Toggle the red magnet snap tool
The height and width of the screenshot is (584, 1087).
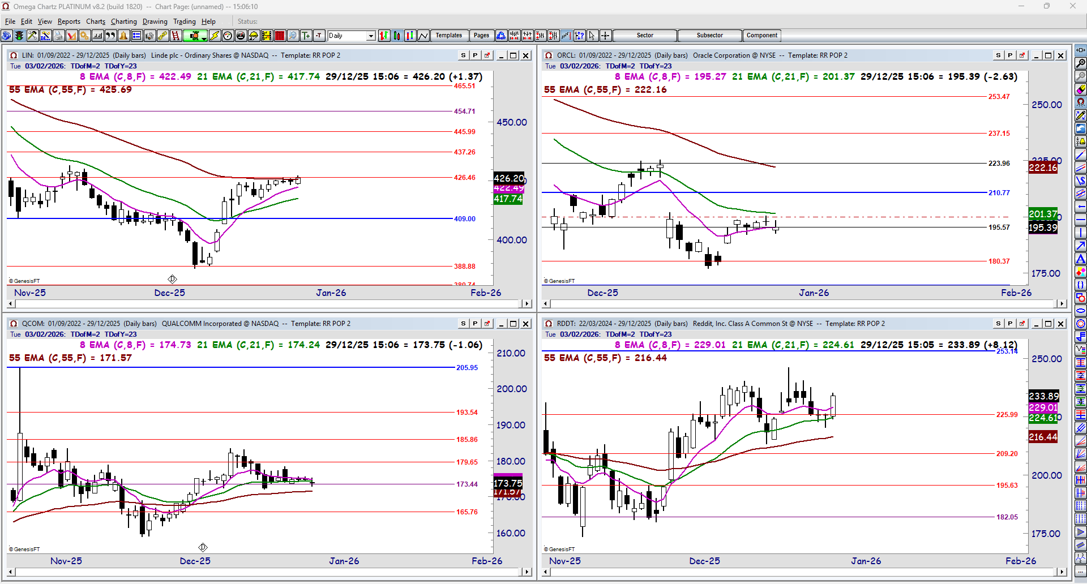point(1081,102)
